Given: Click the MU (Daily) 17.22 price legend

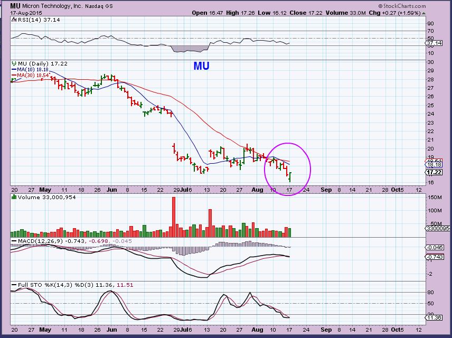Looking at the screenshot, I should (x=43, y=64).
